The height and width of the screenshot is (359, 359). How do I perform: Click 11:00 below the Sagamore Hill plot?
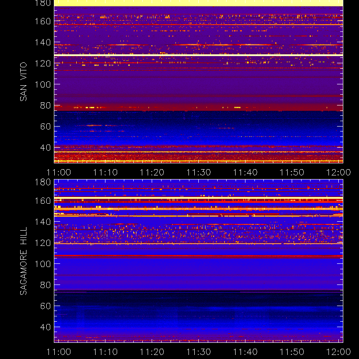coord(59,352)
